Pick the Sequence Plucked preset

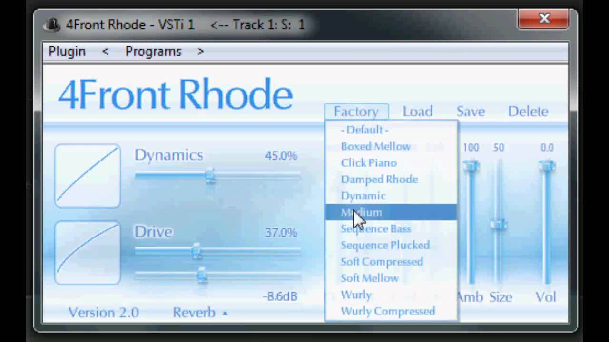391,245
